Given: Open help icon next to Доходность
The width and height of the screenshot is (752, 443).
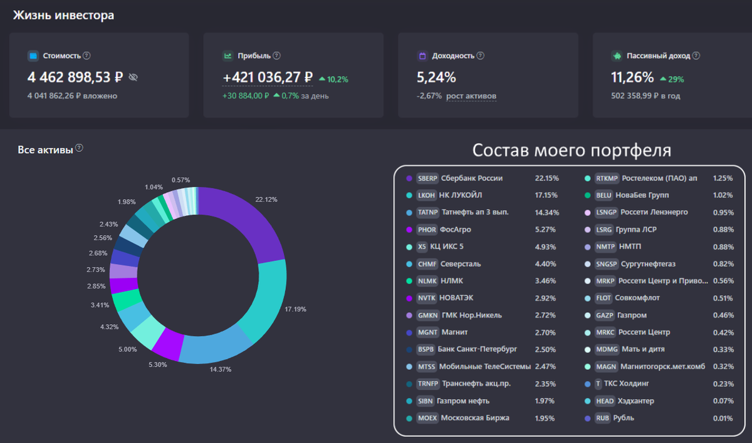Looking at the screenshot, I should (480, 56).
